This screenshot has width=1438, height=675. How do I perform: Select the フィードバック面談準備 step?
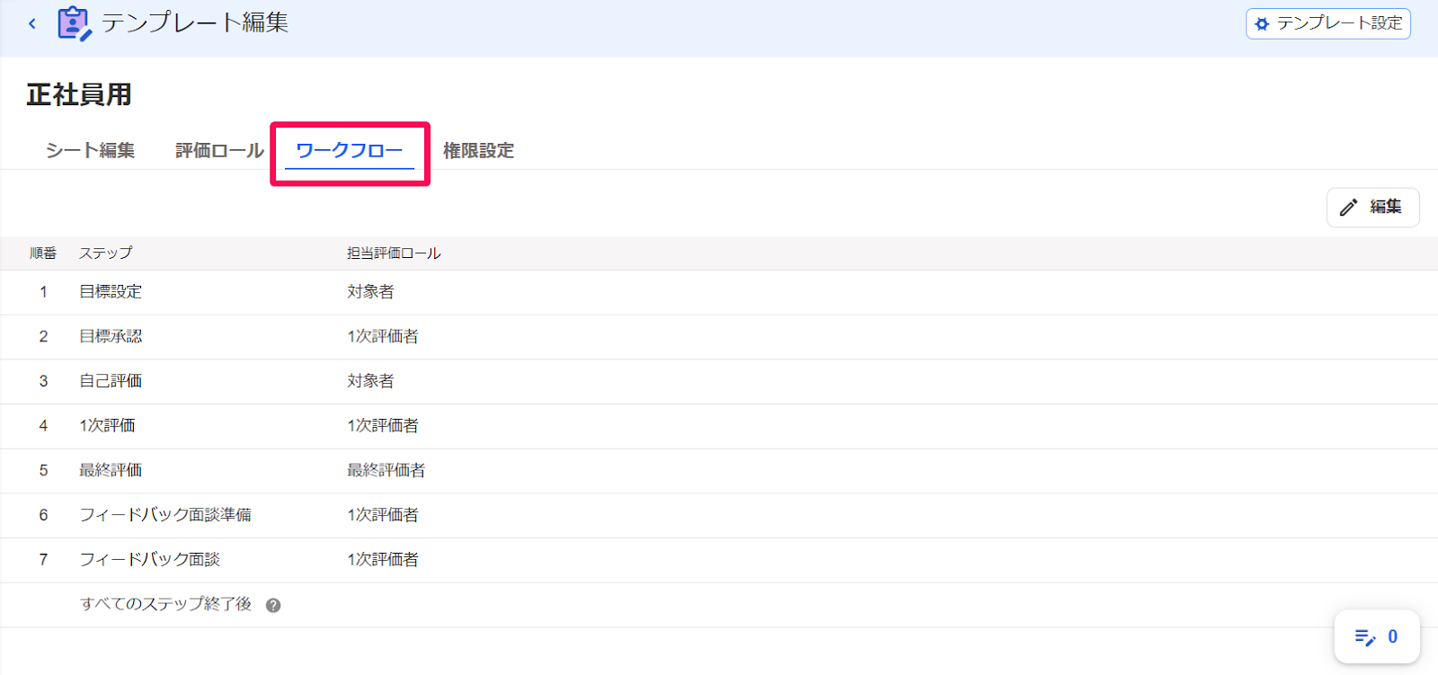tap(165, 515)
